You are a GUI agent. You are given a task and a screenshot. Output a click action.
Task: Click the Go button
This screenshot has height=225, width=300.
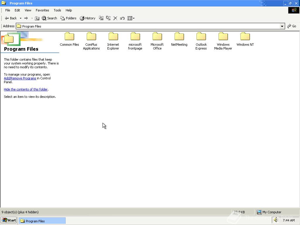(292, 26)
